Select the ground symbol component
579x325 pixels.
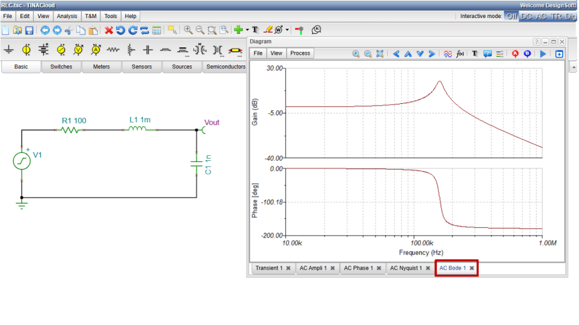pyautogui.click(x=9, y=50)
